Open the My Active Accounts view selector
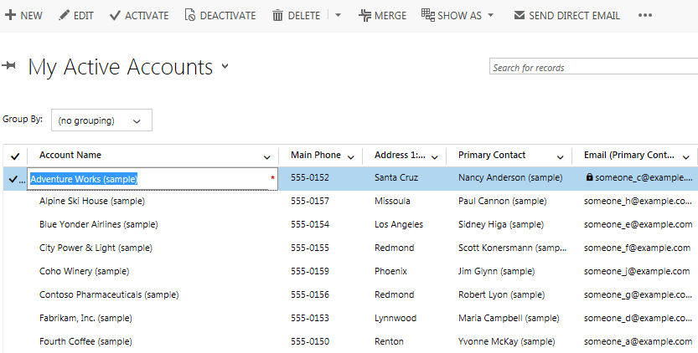698x353 pixels. click(225, 67)
